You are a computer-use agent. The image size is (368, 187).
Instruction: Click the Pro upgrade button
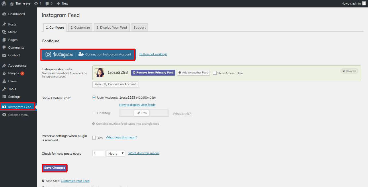click(x=142, y=113)
